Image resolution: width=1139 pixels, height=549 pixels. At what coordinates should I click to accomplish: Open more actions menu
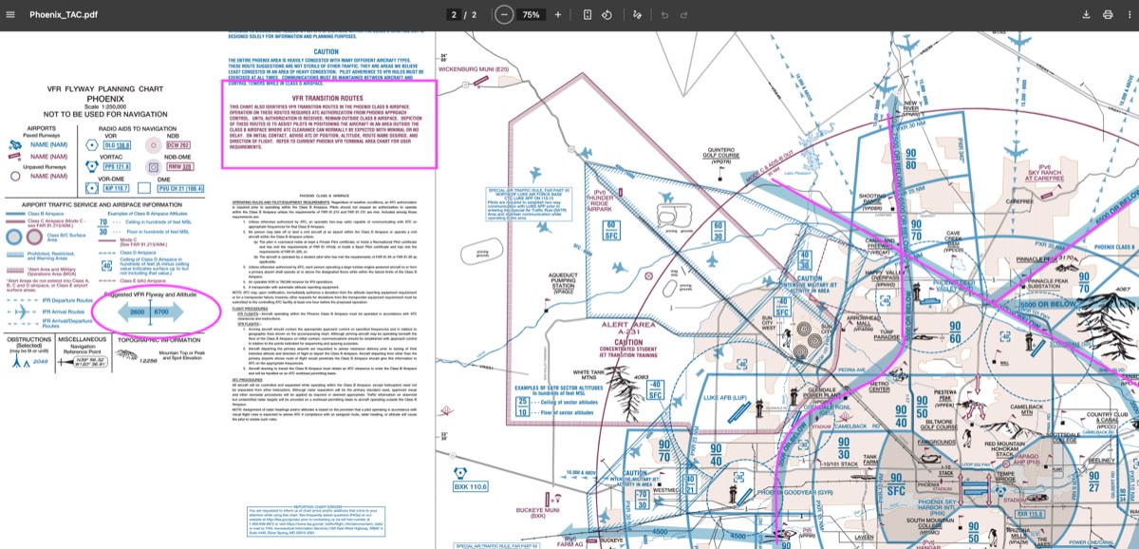[1128, 15]
